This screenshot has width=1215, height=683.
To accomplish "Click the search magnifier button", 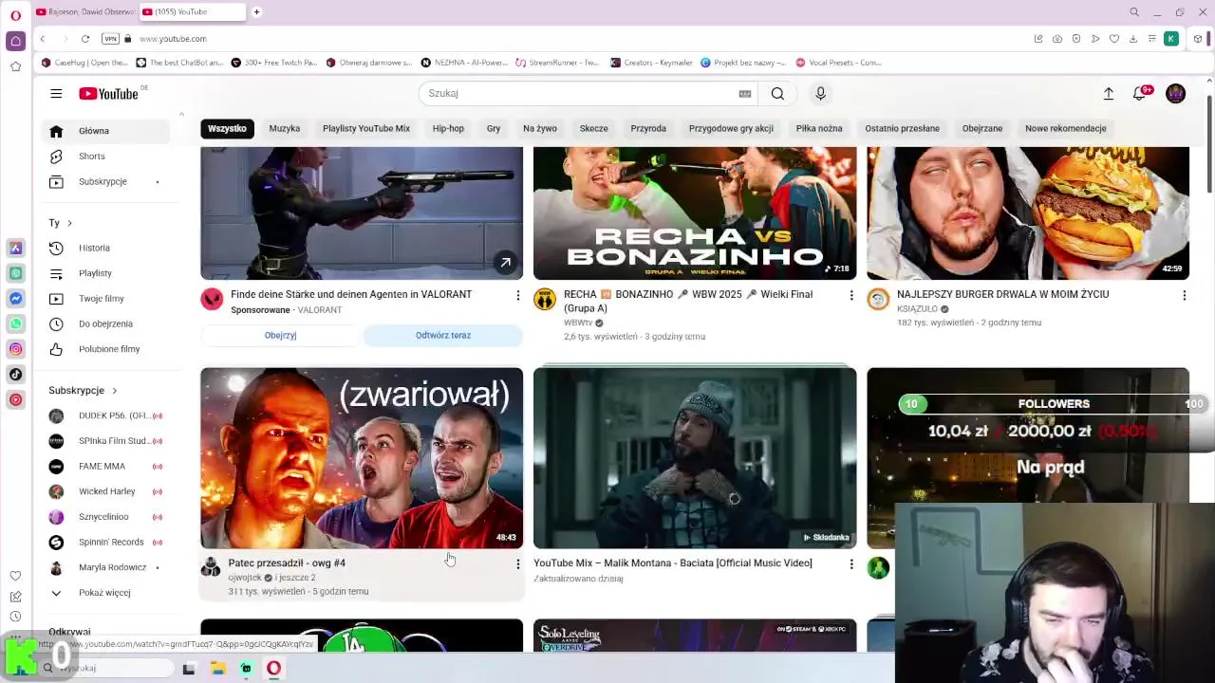I will 777,93.
